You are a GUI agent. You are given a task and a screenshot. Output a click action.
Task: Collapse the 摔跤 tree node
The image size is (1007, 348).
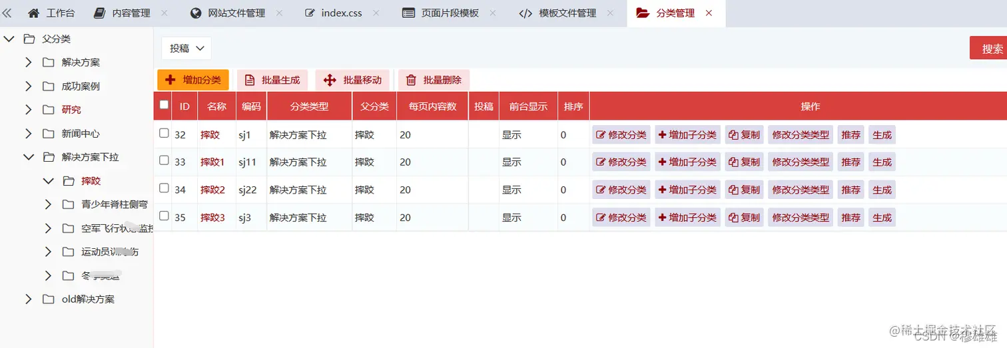48,181
